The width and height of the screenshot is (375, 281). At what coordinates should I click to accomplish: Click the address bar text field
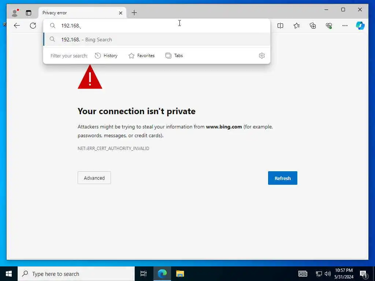157,26
